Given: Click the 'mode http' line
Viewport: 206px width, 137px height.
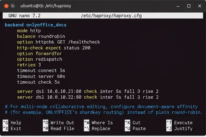Looking at the screenshot, I should click(x=29, y=31).
